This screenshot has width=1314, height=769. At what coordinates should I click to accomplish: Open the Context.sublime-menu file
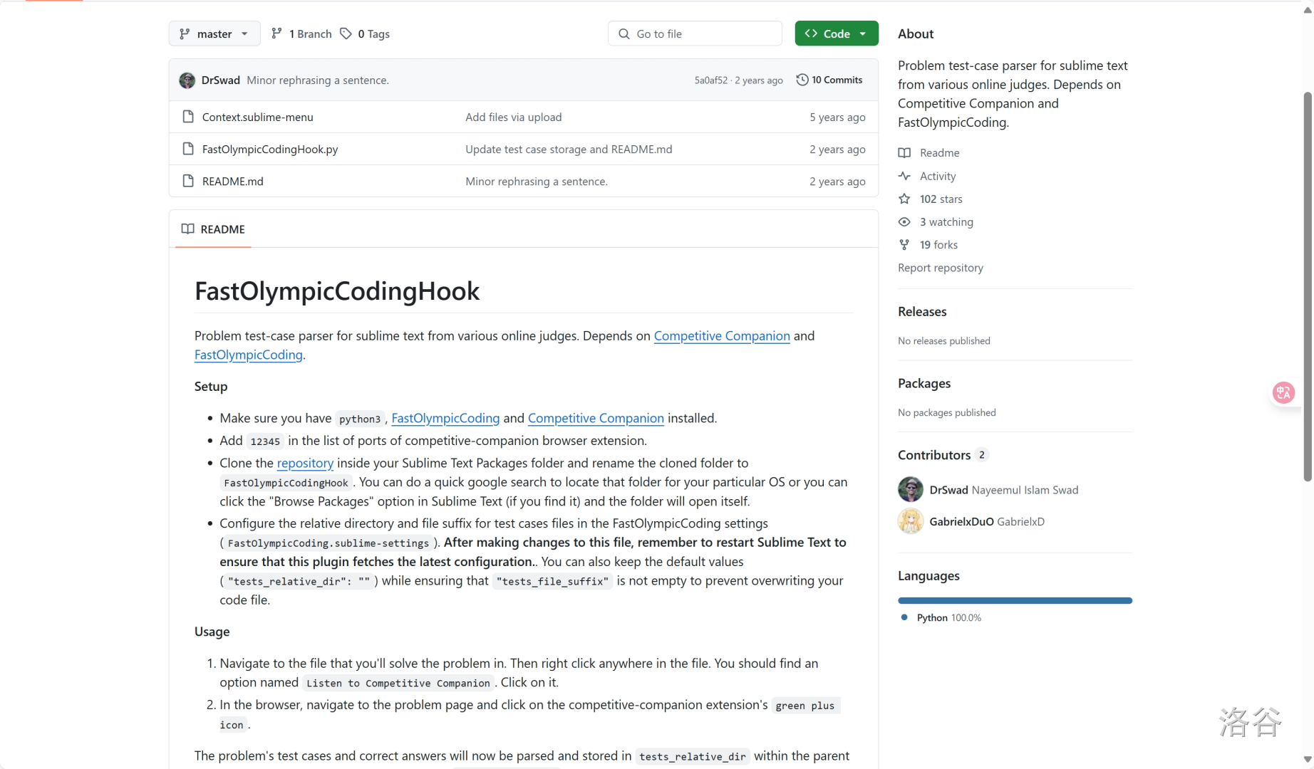257,117
